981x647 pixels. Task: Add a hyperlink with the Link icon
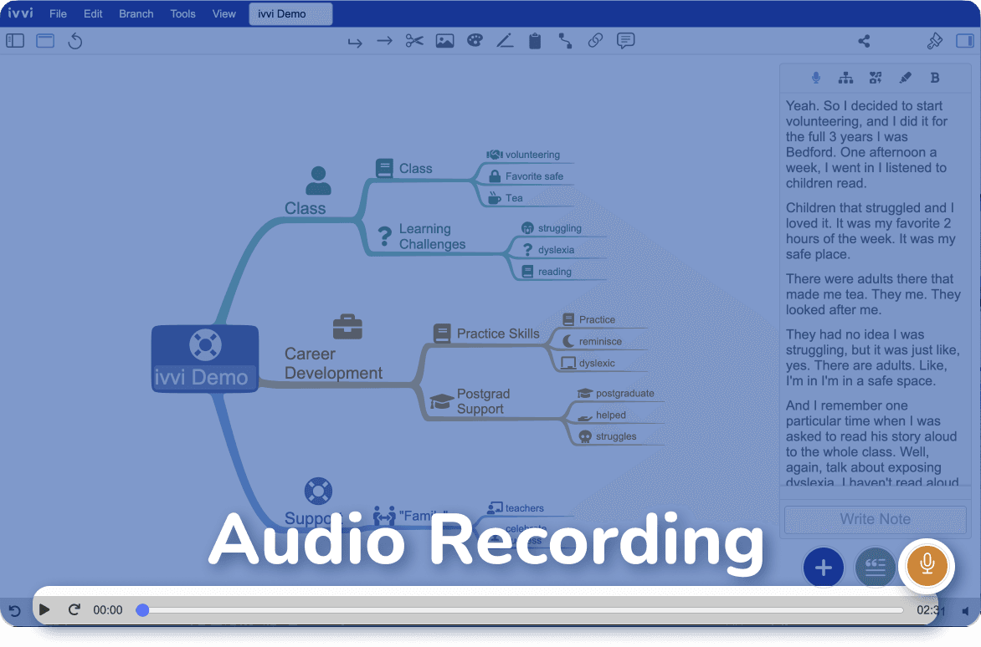tap(595, 40)
